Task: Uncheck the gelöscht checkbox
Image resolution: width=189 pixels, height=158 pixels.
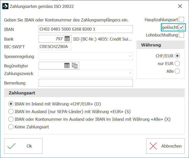Action: tap(181, 27)
